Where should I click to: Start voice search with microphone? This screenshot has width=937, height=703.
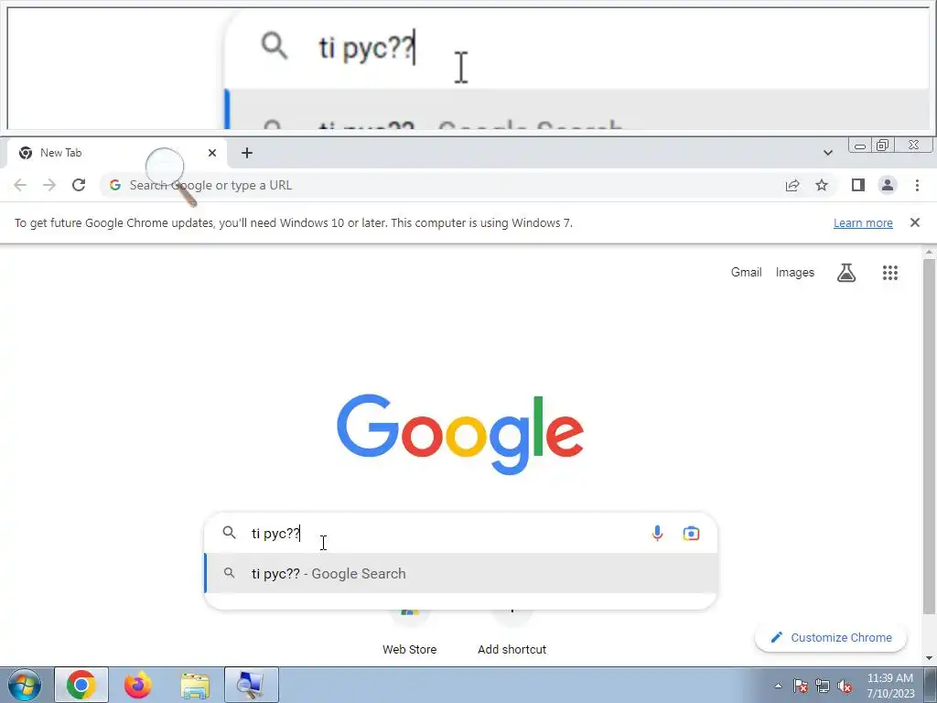pos(657,533)
